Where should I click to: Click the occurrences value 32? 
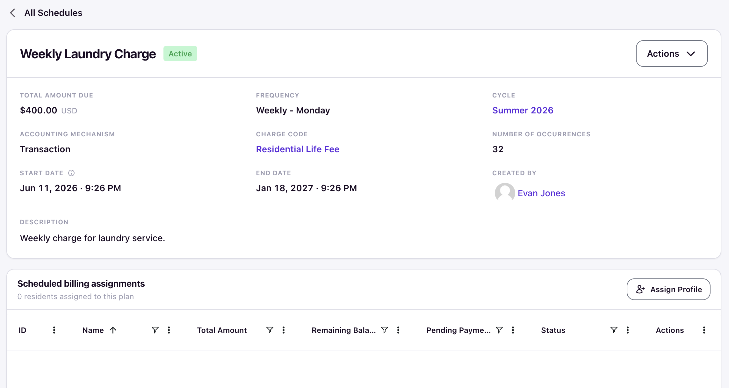click(498, 149)
